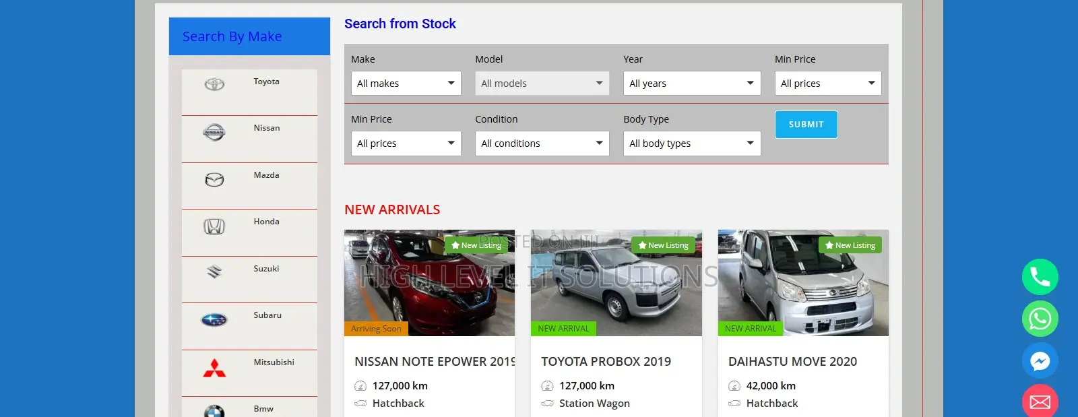Select Mitsubishi in make list
The height and width of the screenshot is (417, 1078).
(x=274, y=362)
